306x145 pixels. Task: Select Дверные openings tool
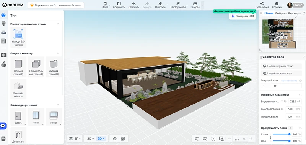tap(18, 136)
